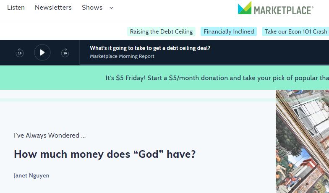Open the Shows menu
This screenshot has height=193, width=329.
point(92,8)
